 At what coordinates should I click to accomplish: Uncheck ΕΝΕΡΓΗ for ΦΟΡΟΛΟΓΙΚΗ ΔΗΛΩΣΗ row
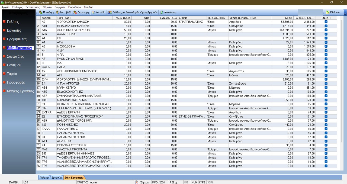[x=326, y=22]
